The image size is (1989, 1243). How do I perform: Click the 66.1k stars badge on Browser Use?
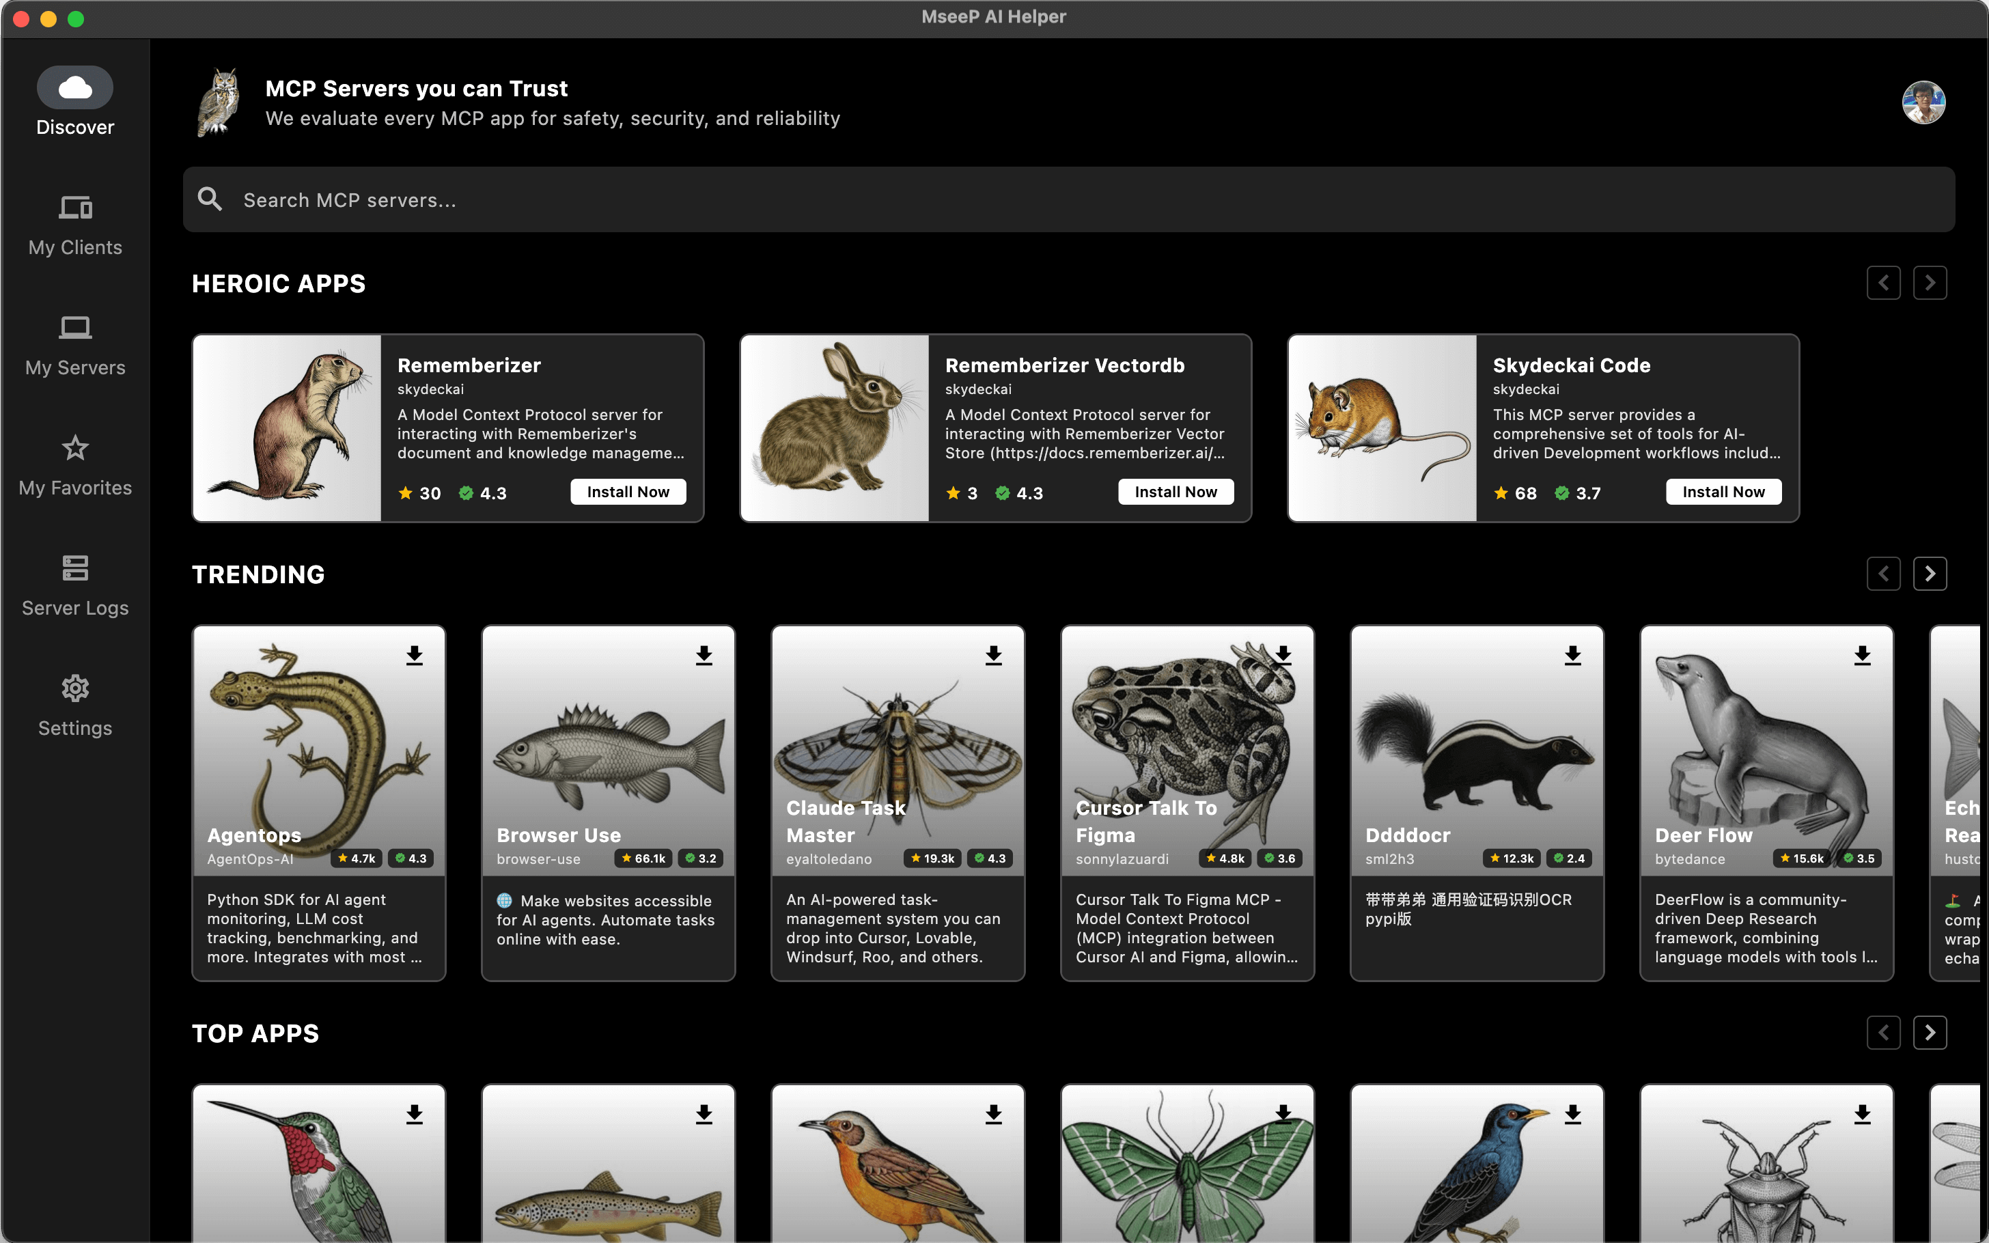643,858
